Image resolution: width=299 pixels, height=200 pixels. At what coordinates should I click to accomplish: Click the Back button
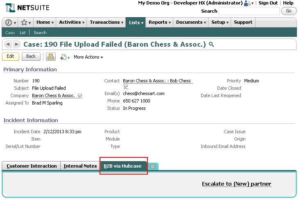pyautogui.click(x=31, y=57)
